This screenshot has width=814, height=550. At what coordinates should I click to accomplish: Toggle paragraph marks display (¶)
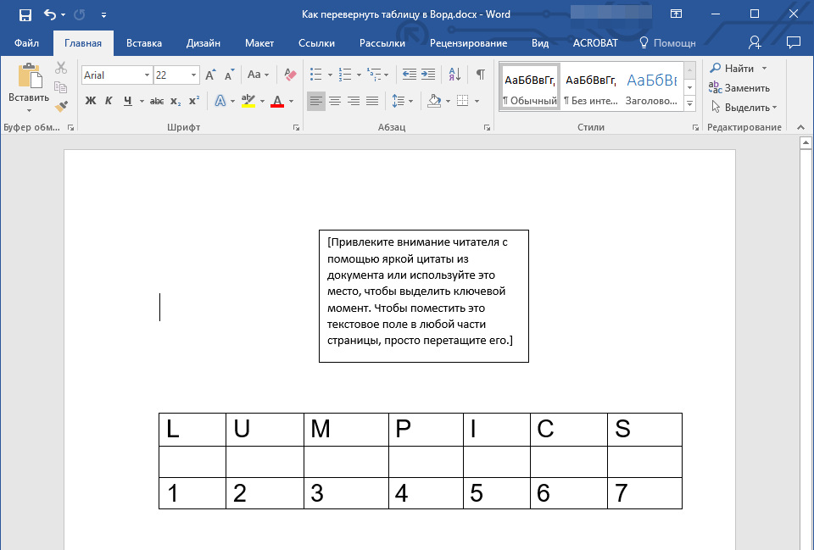(x=480, y=75)
